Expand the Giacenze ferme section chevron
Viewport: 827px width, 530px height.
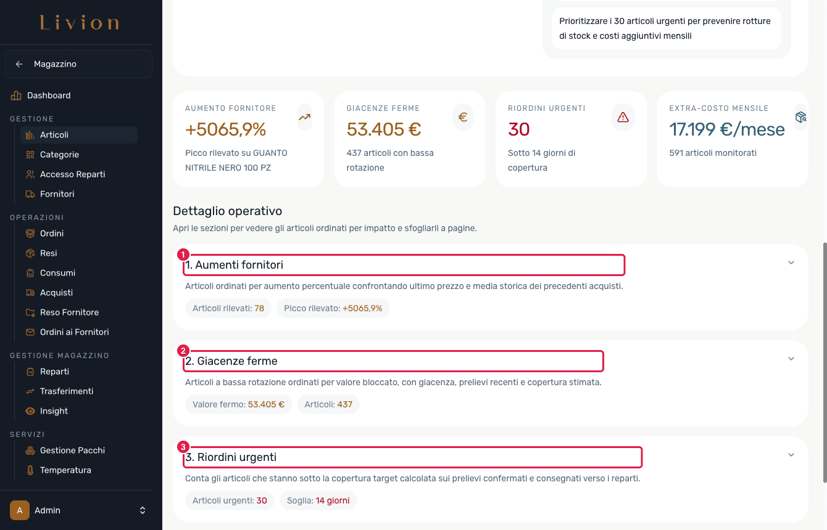pyautogui.click(x=791, y=359)
